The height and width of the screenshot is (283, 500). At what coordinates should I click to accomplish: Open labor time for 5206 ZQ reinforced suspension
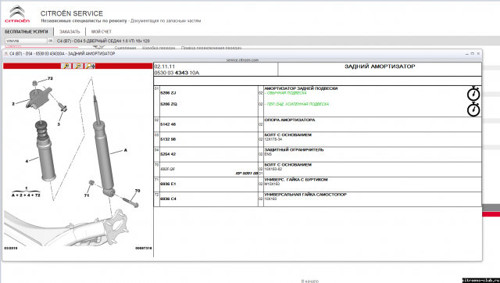click(x=473, y=109)
